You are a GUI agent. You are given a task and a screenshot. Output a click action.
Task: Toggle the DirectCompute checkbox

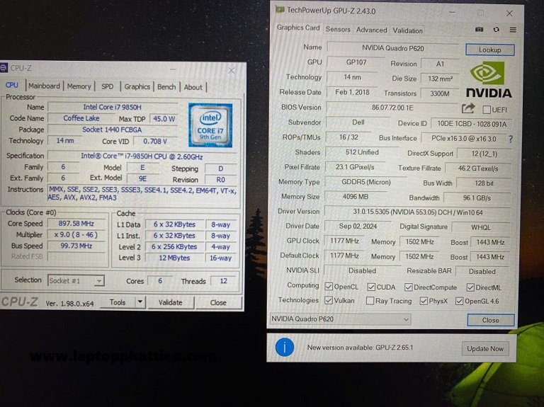(x=408, y=287)
